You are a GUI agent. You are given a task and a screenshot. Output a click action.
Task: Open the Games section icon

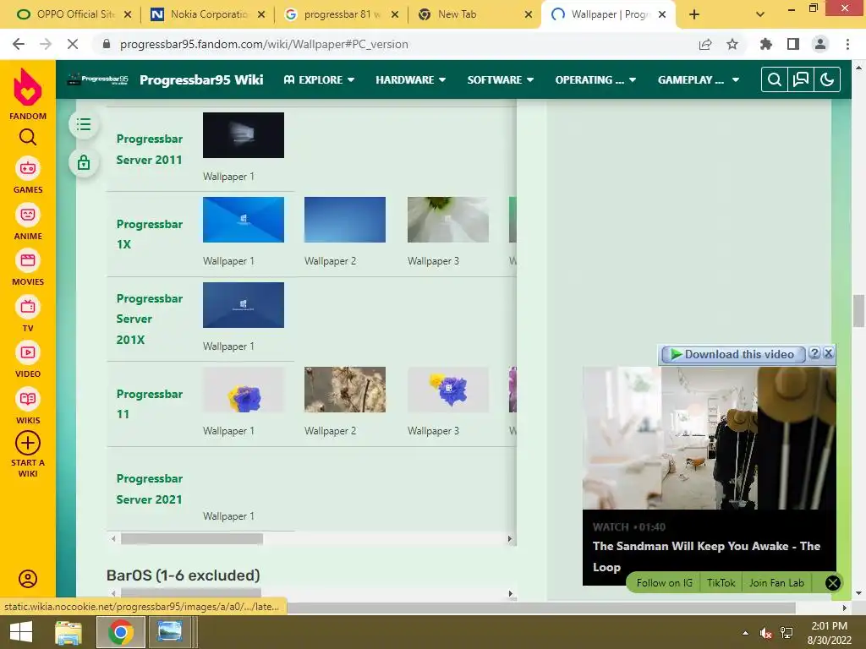(28, 168)
